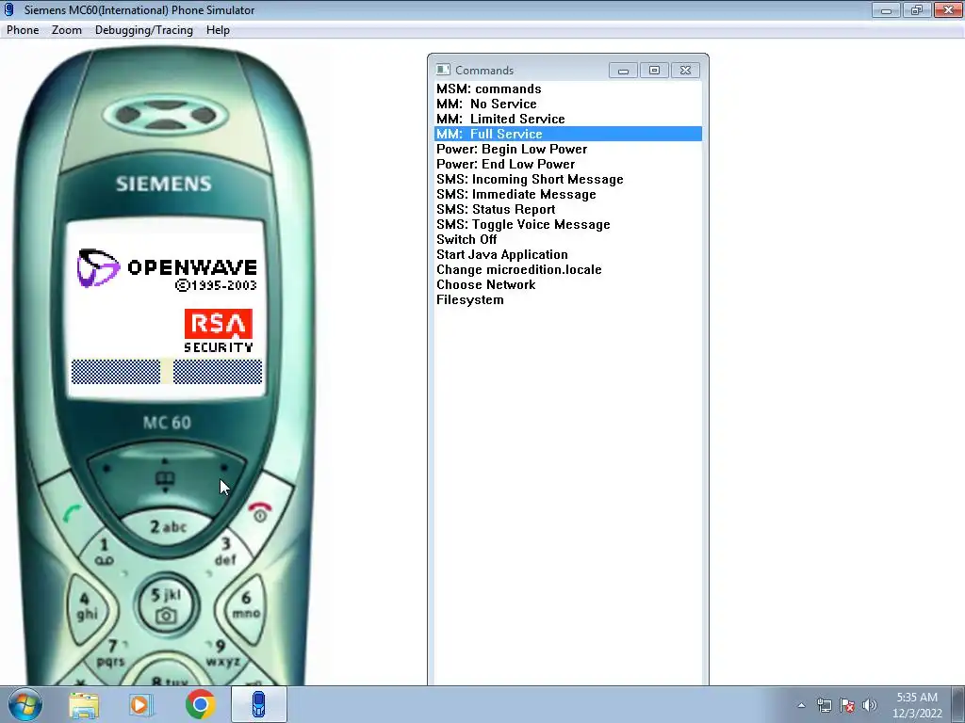Close the Commands window
The height and width of the screenshot is (723, 965).
coord(686,70)
